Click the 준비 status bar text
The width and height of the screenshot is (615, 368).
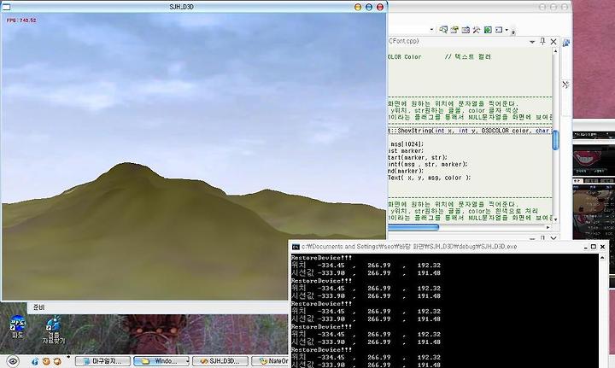[38, 307]
